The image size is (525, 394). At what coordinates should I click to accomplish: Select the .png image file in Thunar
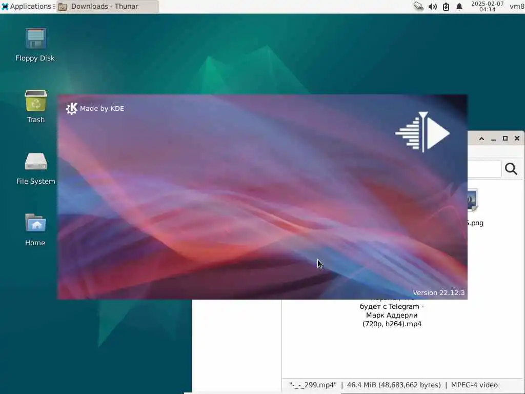[475, 208]
